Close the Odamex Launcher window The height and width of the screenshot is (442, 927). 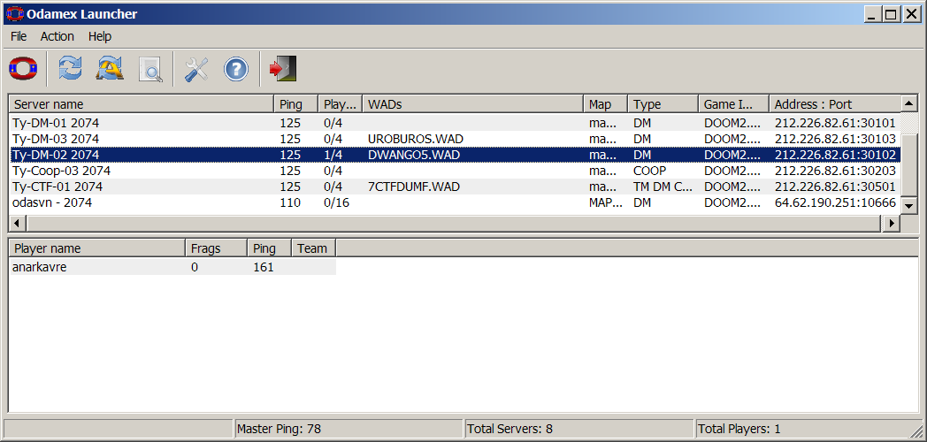click(910, 14)
